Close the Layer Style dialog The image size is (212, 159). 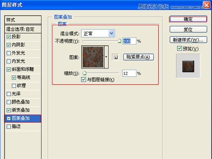(x=206, y=5)
